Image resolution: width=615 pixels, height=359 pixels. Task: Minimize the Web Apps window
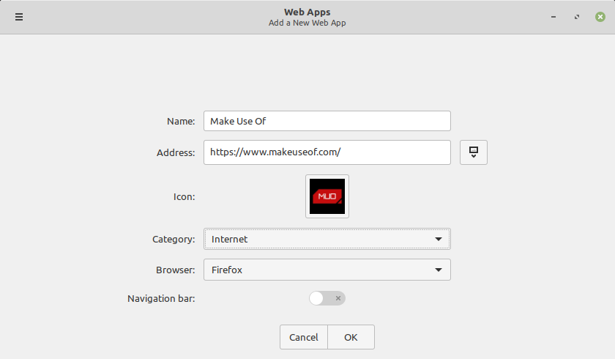point(553,17)
